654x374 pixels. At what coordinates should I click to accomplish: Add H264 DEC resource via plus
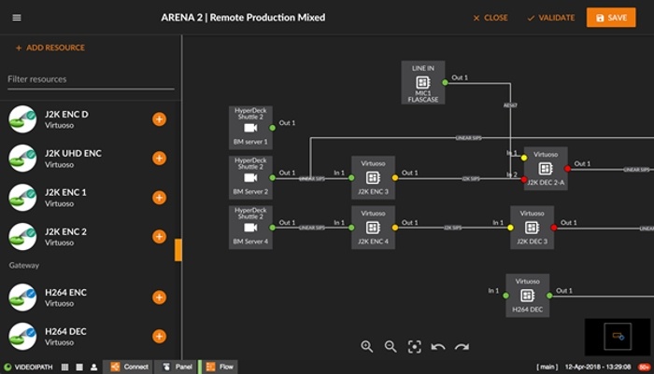tap(159, 337)
